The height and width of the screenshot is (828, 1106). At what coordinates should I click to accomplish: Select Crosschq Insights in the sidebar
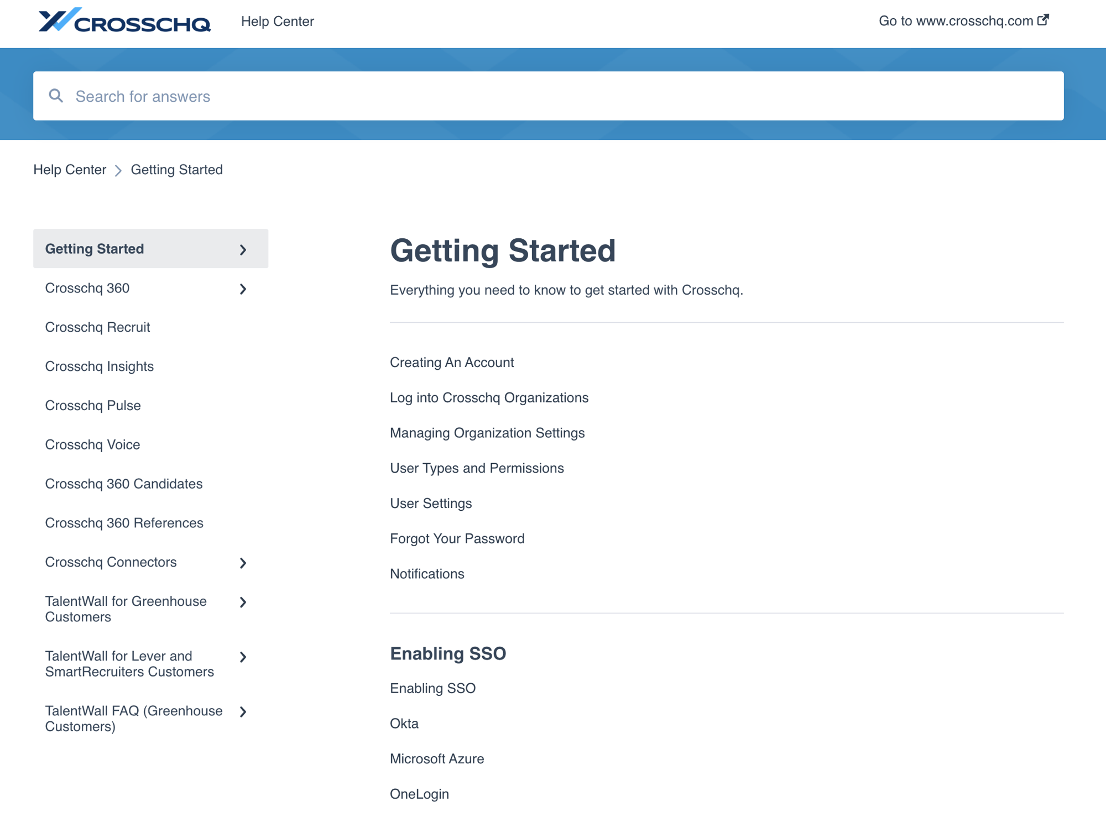click(99, 366)
